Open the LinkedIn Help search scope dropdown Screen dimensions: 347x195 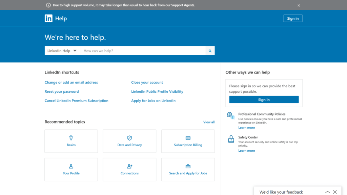pos(63,50)
